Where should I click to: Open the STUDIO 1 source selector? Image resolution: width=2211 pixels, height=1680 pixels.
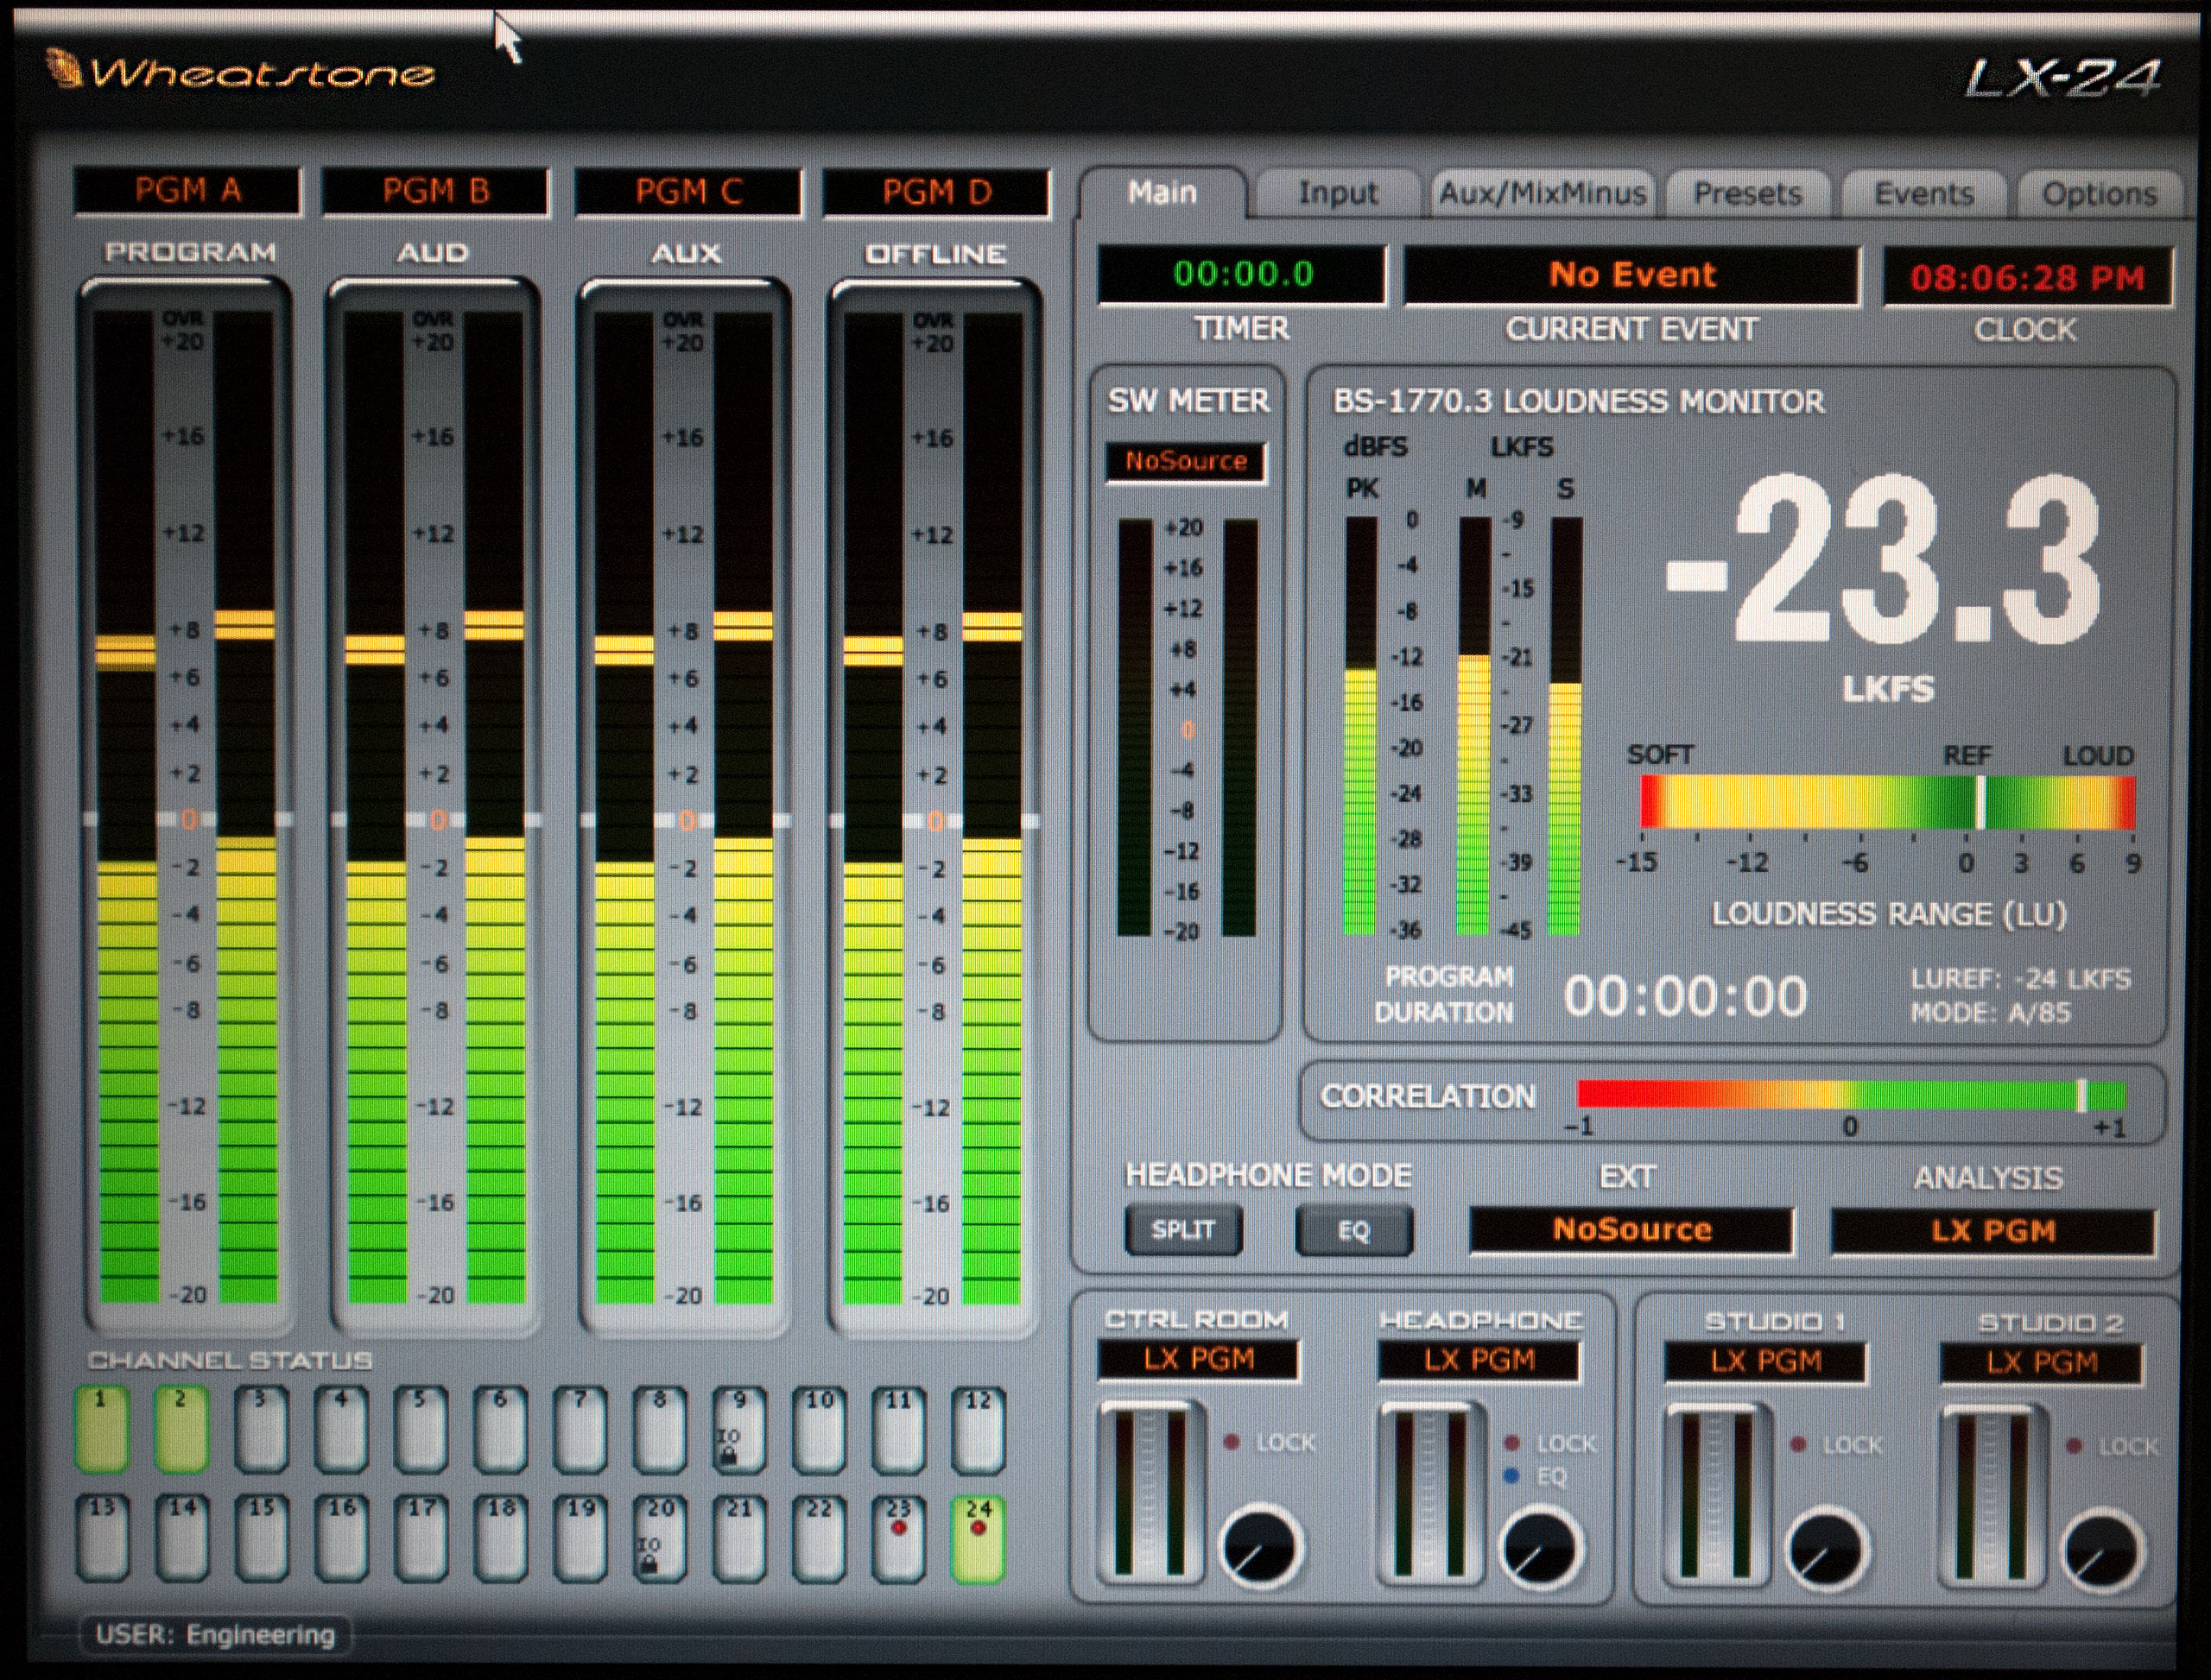pos(1764,1361)
